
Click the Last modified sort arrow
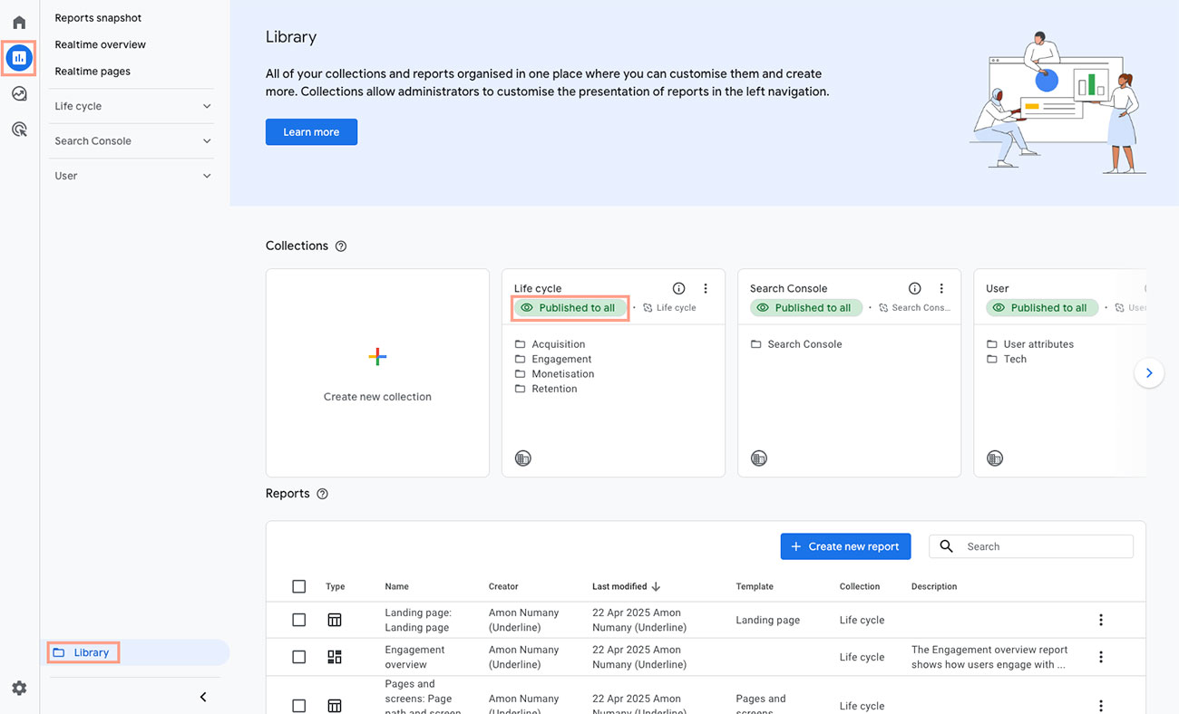[656, 586]
